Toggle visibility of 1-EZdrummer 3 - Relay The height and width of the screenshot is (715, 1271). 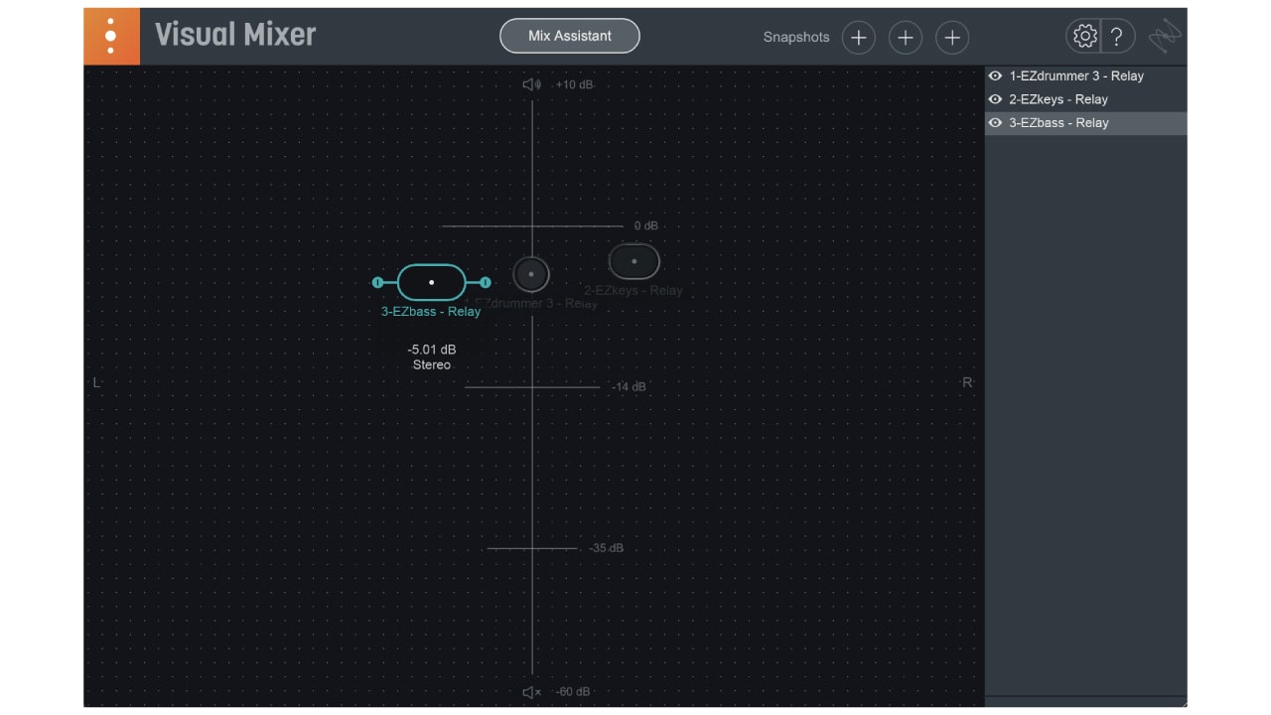pos(995,75)
